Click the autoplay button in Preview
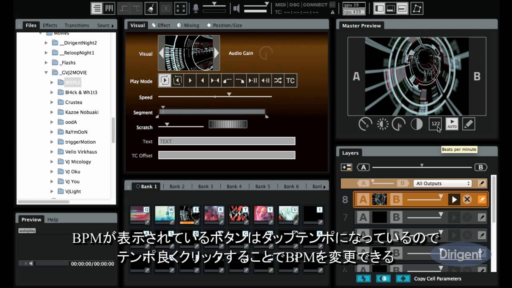 pyautogui.click(x=27, y=231)
